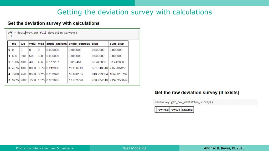Click heading 'Get the raw deviation survey (if exists)'
269x151 pixels.
[x=197, y=93]
